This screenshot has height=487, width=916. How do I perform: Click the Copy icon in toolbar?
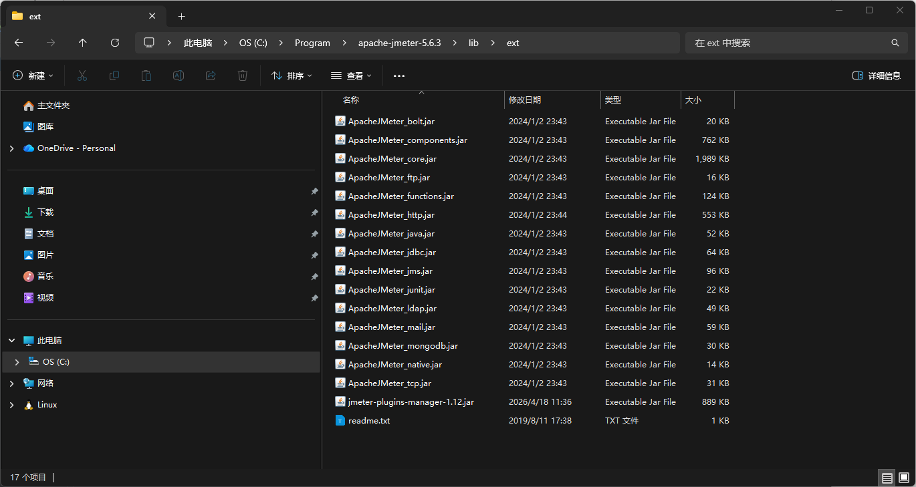tap(114, 76)
